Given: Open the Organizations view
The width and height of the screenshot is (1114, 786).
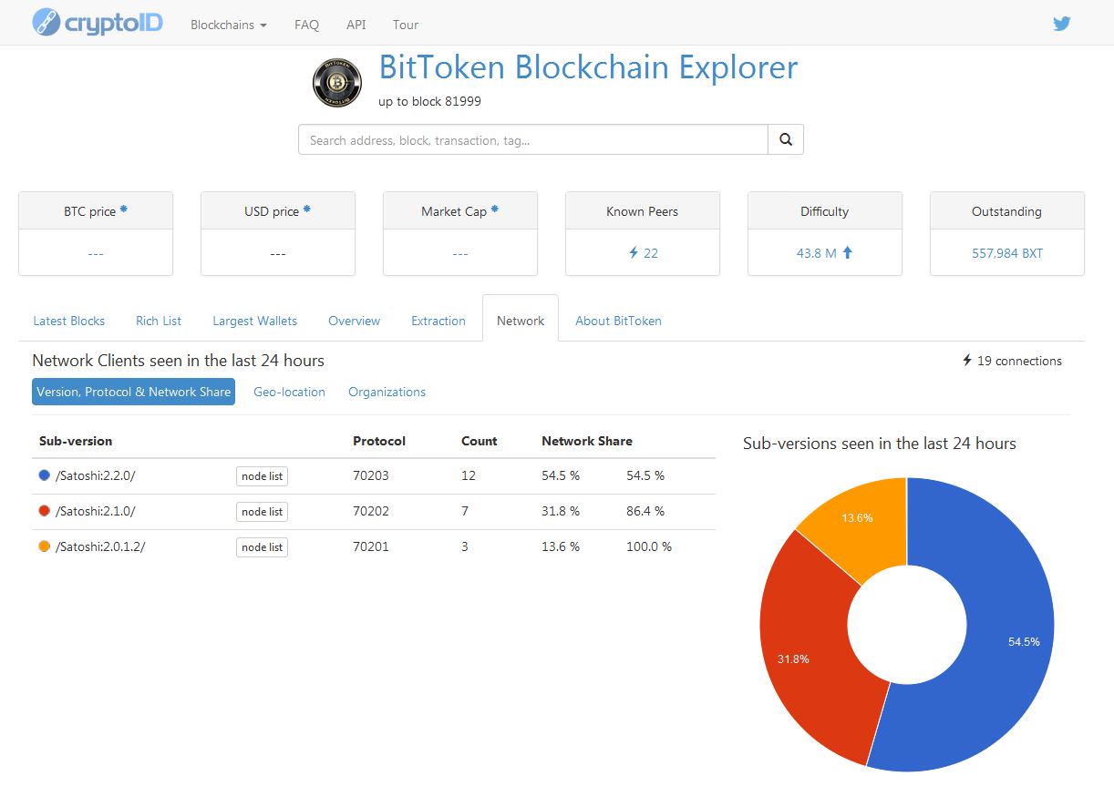Looking at the screenshot, I should [387, 392].
